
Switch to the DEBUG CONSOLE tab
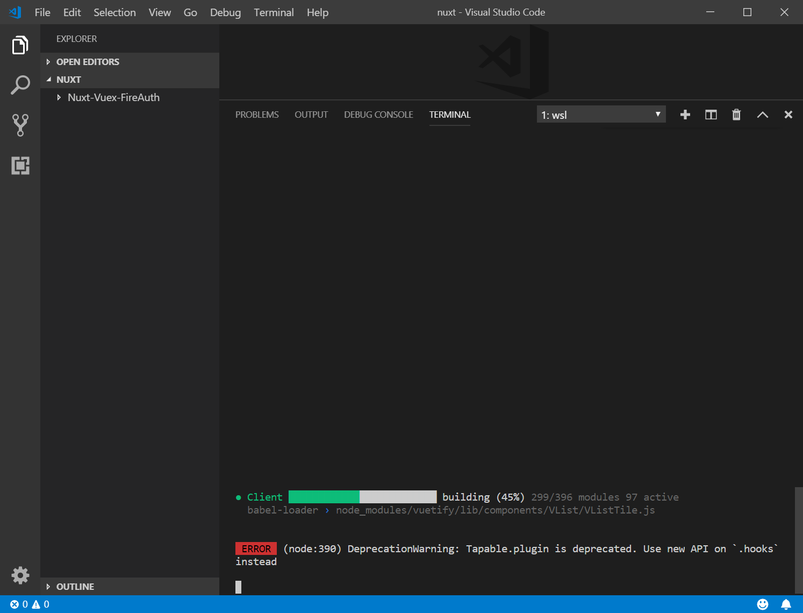pyautogui.click(x=378, y=115)
